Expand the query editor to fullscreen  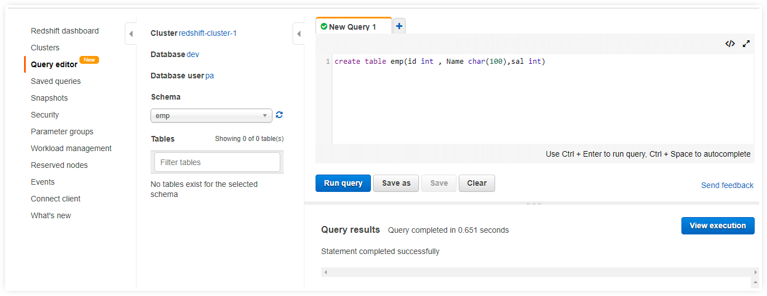click(x=746, y=44)
